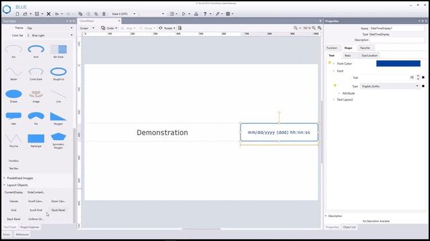Switch to the Project Explorer tab

coord(30,227)
